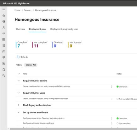Open the Status: All filter

click(31, 65)
